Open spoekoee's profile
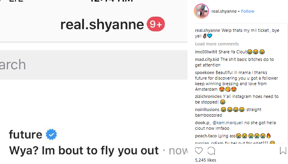Viewport: 288px width, 164px height. [x=205, y=73]
